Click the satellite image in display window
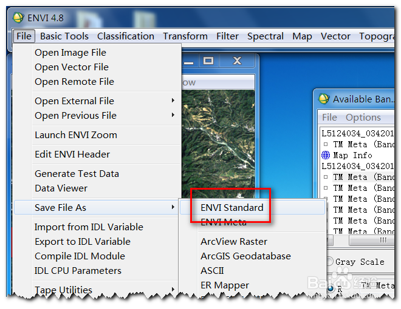This screenshot has height=309, width=401. 218,143
